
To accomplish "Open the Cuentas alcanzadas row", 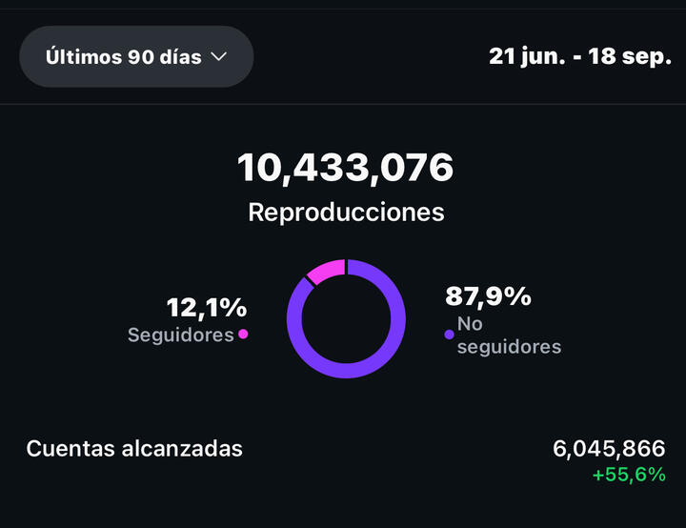I will point(134,448).
